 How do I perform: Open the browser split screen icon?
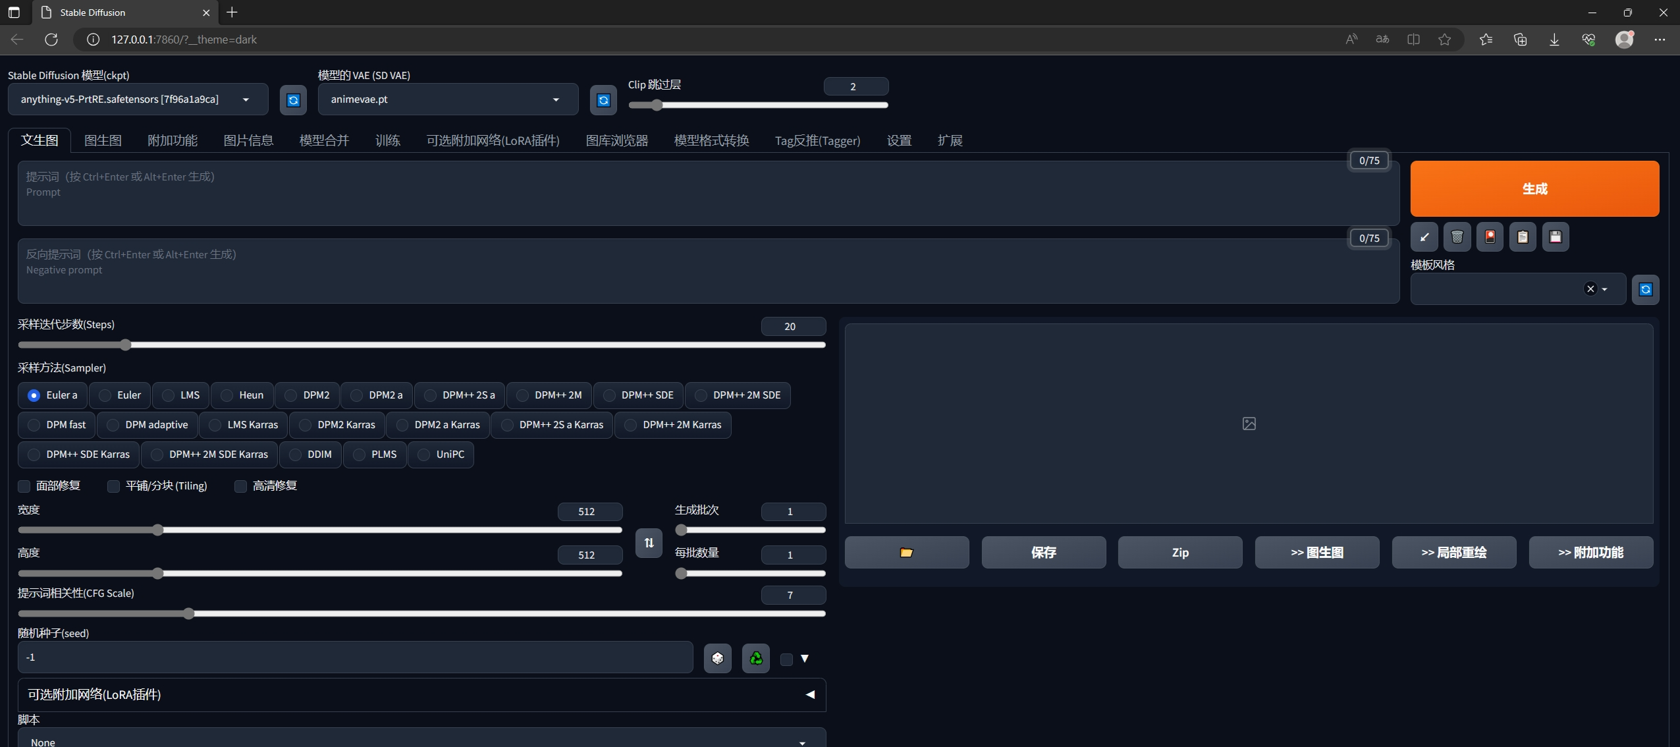click(1413, 40)
